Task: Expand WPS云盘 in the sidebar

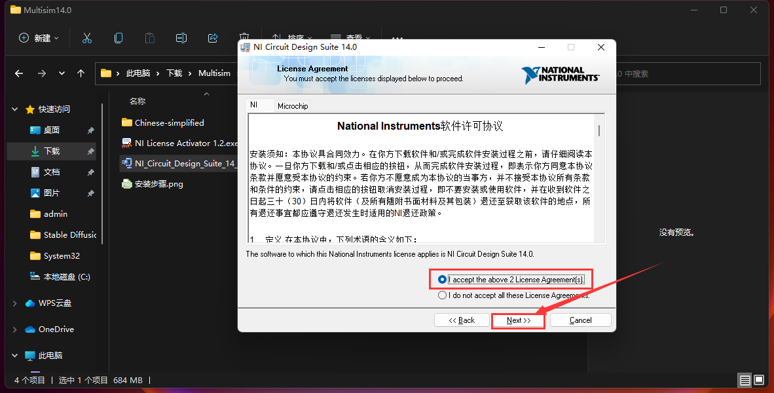Action: [x=15, y=303]
